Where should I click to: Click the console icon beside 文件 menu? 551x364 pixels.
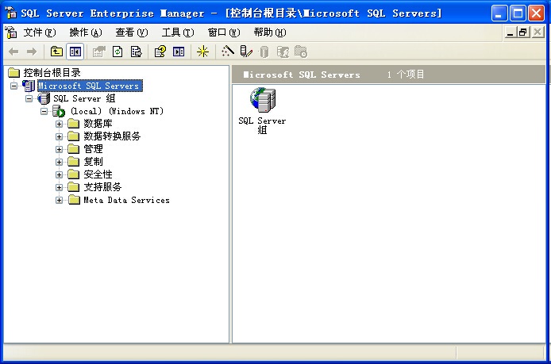point(11,33)
